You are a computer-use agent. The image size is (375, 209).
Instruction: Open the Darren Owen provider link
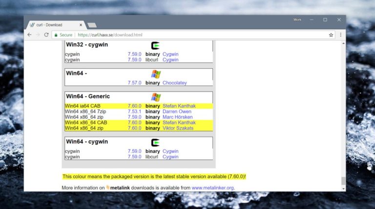(x=177, y=112)
